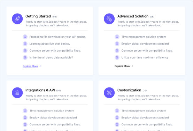Open Employ global development standard in Customization
This screenshot has width=193, height=131.
pyautogui.click(x=145, y=118)
